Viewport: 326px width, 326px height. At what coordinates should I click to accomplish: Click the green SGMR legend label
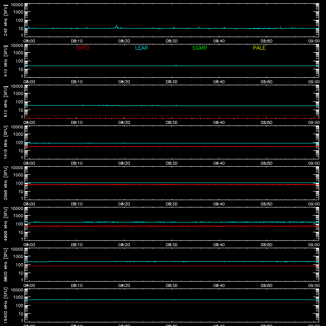(199, 48)
